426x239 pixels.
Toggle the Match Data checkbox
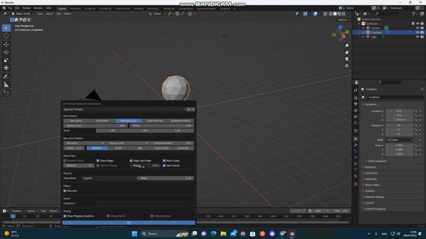pos(164,161)
